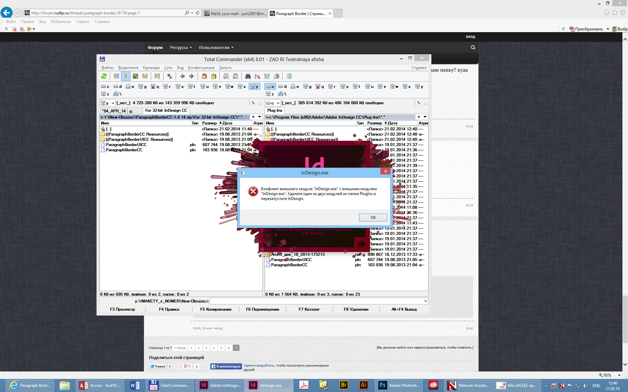
Task: Open left panel drive dropdown showing y
Action: pyautogui.click(x=108, y=103)
